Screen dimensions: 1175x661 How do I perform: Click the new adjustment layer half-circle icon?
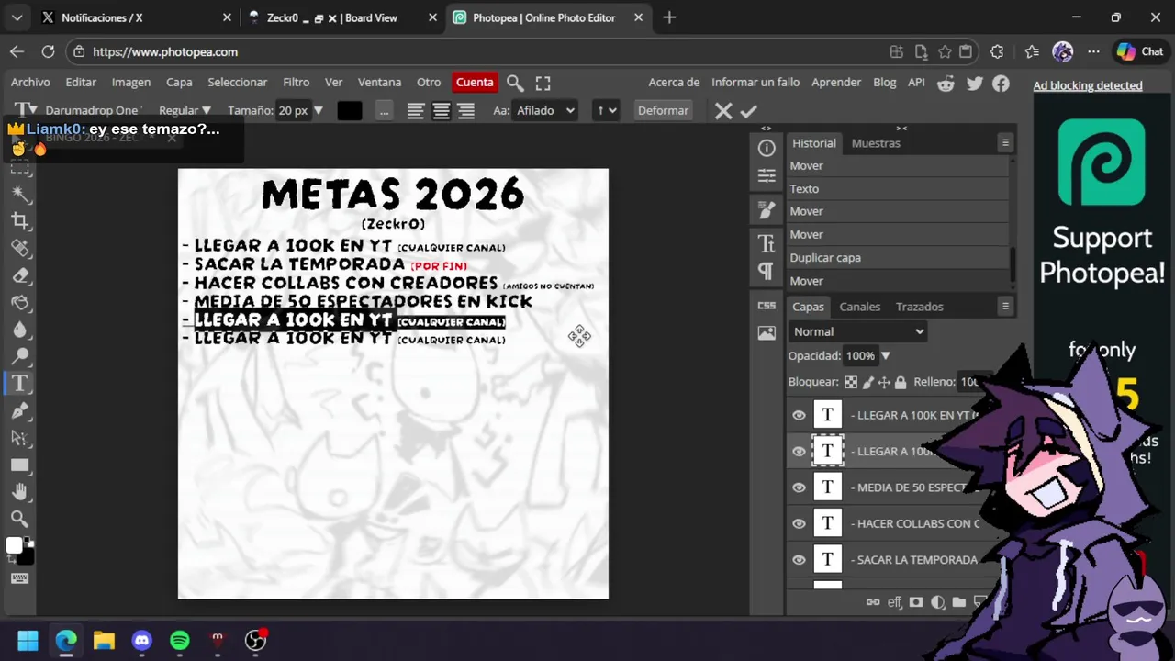pyautogui.click(x=937, y=602)
